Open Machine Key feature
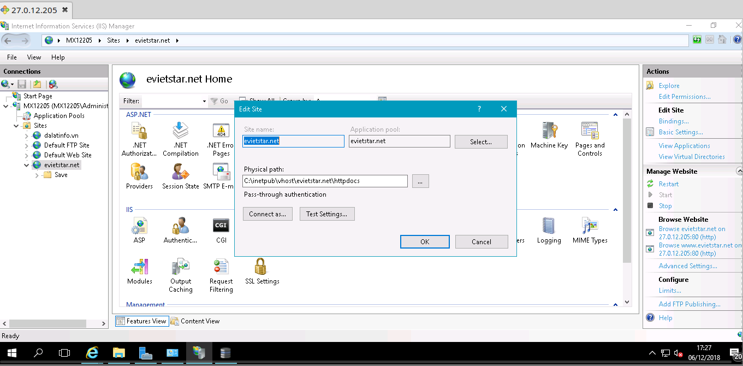Image resolution: width=743 pixels, height=366 pixels. 549,135
